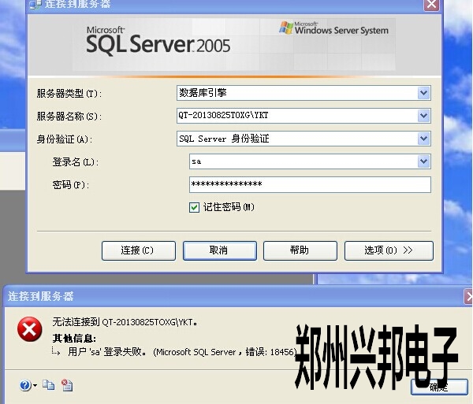Click the show technical details icon
473x404 pixels.
[x=67, y=385]
